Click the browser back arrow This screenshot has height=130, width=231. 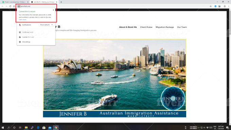[x=2, y=6]
